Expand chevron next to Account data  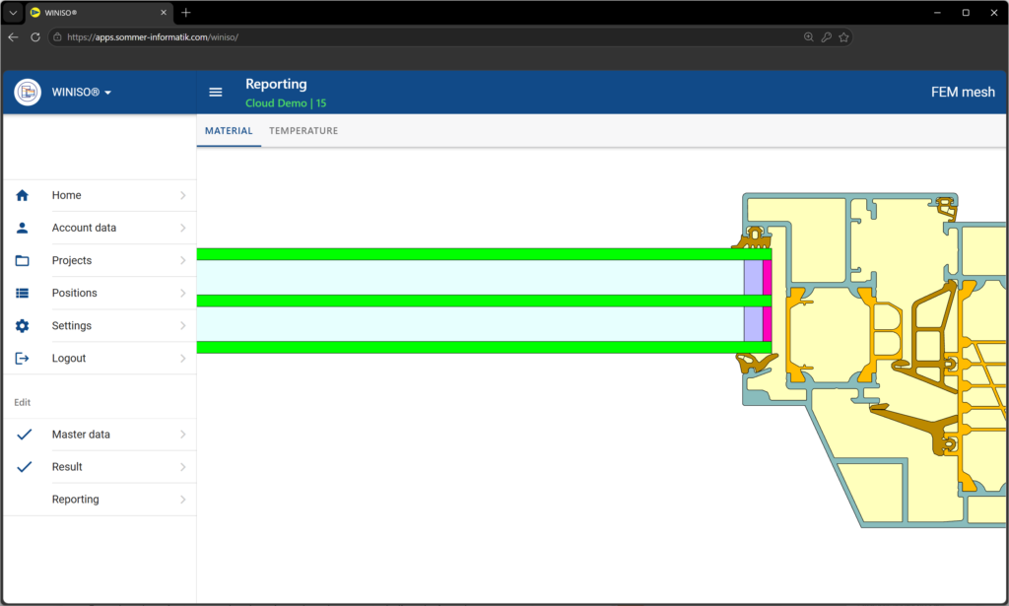(182, 228)
